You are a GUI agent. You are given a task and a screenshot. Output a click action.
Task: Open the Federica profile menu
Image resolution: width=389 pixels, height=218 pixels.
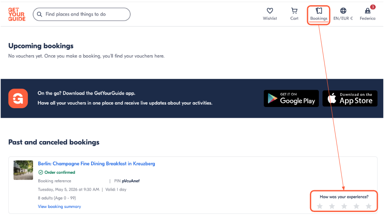(x=367, y=14)
